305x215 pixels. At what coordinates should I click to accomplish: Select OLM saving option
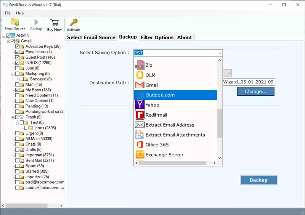[175, 75]
